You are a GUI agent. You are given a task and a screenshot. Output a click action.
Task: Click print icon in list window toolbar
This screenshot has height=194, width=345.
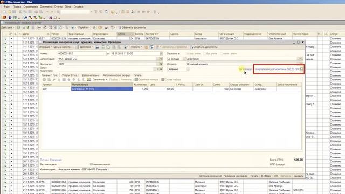click(106, 27)
